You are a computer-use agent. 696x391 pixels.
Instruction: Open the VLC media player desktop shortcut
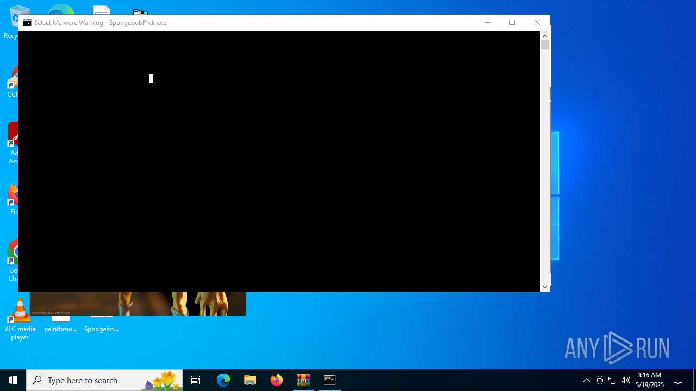click(x=20, y=319)
